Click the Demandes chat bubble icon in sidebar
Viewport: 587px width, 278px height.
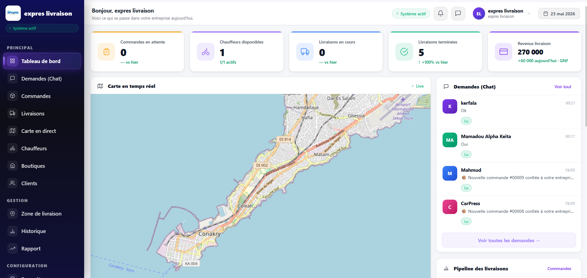pos(13,78)
